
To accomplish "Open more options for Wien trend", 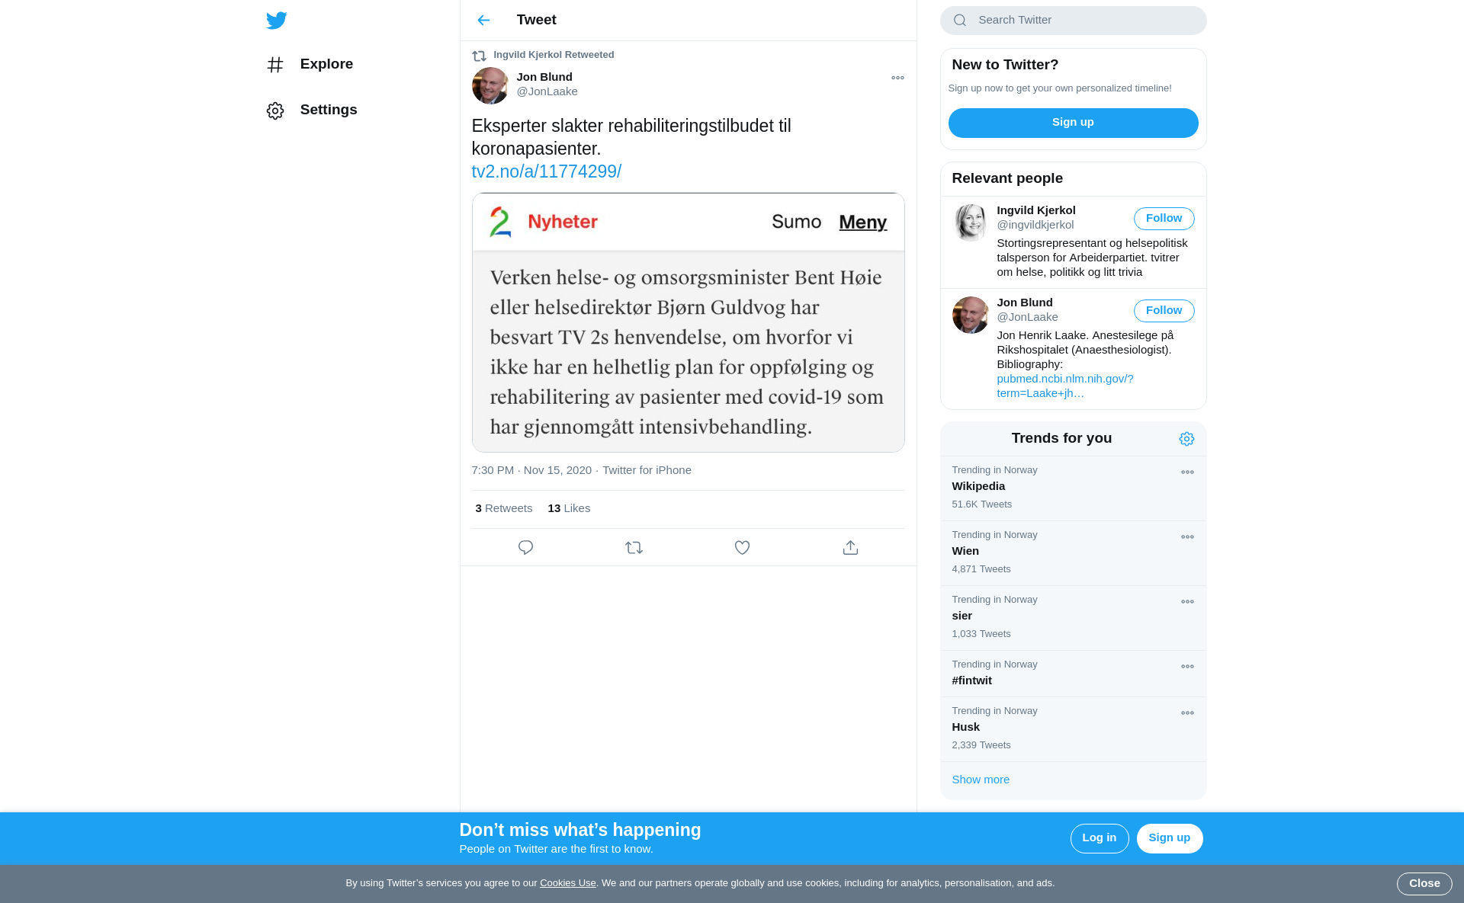I will [1187, 537].
